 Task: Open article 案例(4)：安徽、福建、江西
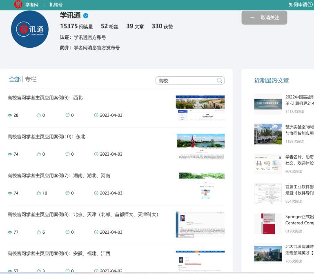click(x=59, y=254)
